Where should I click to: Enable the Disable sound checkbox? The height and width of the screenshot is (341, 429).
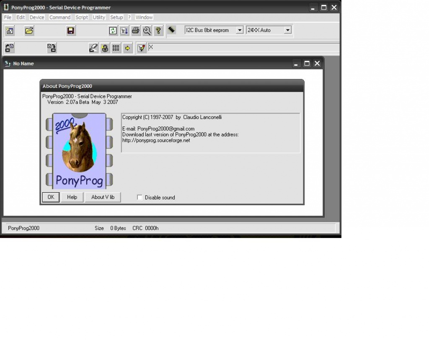(140, 197)
